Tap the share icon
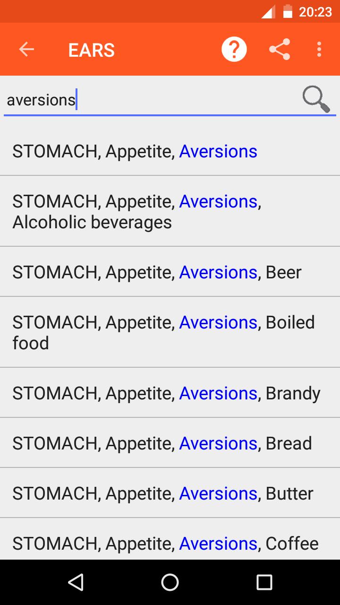Screen dimensions: 340x605 (x=280, y=49)
